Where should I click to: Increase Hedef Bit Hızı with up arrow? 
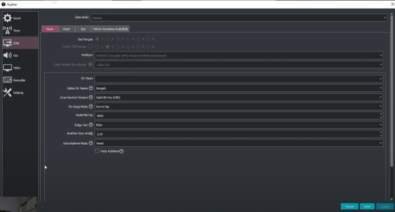click(381, 114)
